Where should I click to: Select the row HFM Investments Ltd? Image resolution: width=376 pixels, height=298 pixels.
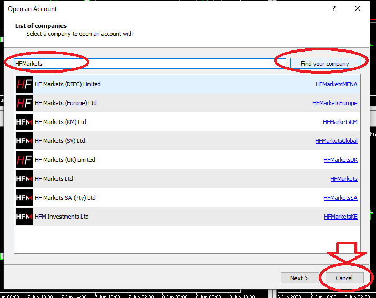click(187, 217)
